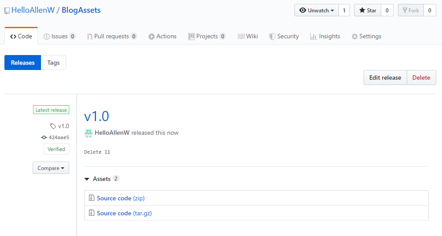Open the Unwatch notifications dropdown
442x236 pixels.
pyautogui.click(x=316, y=11)
